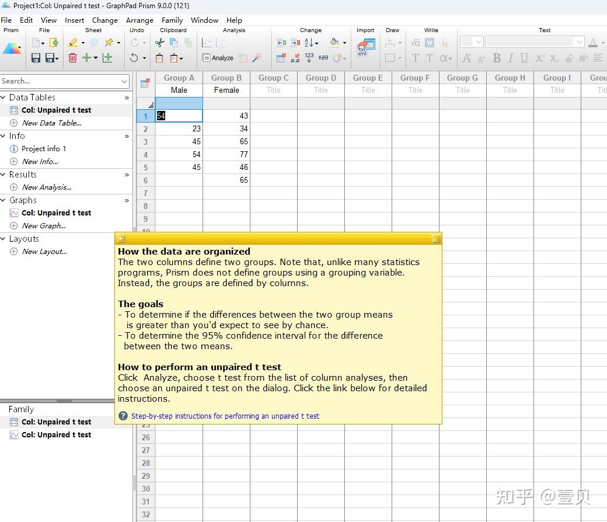Click the font color A icon

pyautogui.click(x=592, y=43)
